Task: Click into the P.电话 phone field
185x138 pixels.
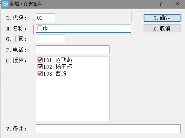Action: 73,50
